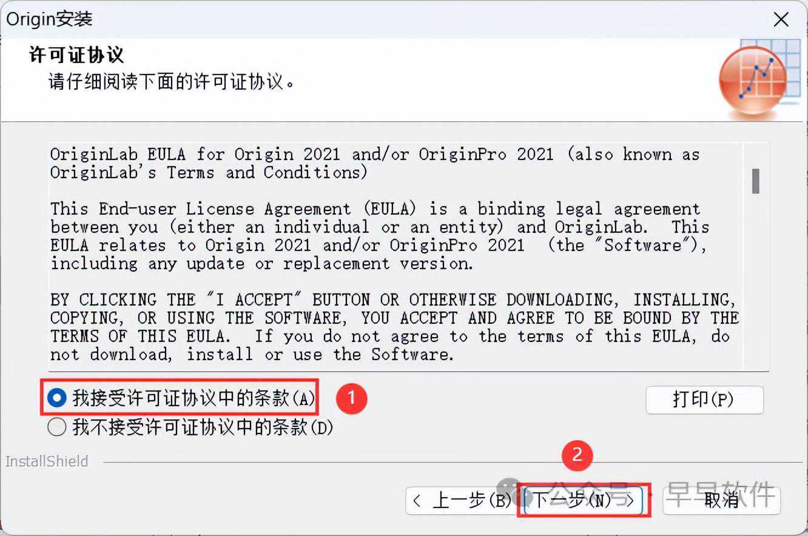Click the BY CLICKING THE "I ACCEPT" paragraph
Image resolution: width=808 pixels, height=536 pixels.
pos(394,327)
